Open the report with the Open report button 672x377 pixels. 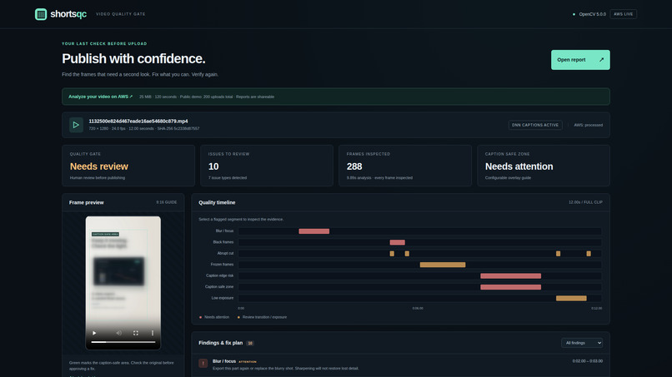click(580, 60)
